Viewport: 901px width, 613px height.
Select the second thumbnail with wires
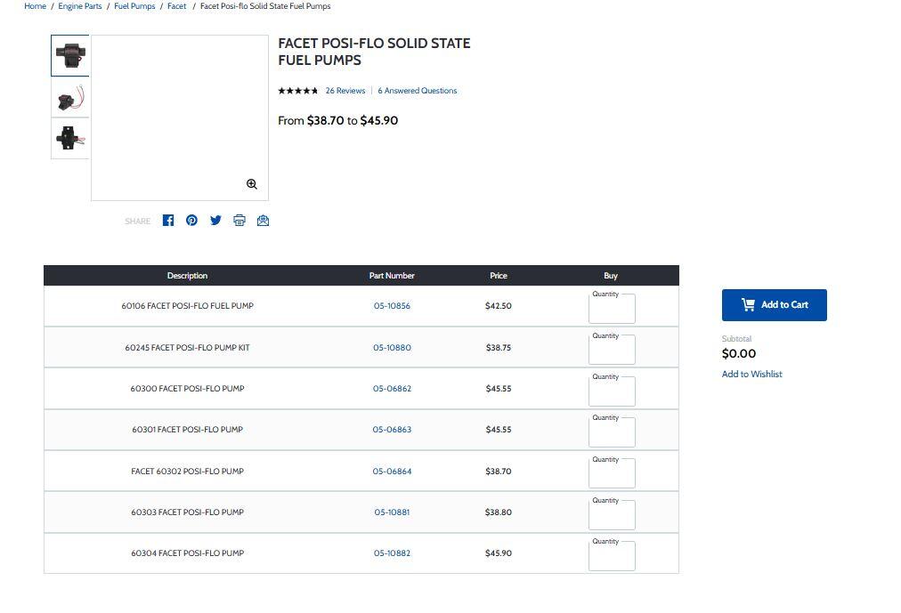pos(70,97)
